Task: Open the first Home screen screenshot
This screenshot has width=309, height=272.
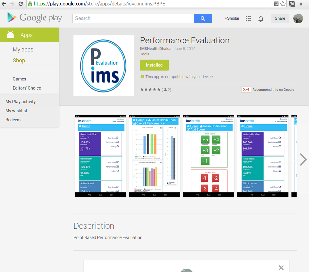Action: point(100,156)
